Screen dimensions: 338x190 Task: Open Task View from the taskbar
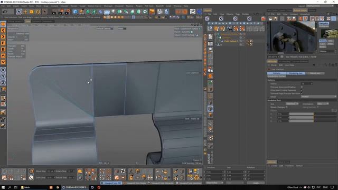pos(16,187)
